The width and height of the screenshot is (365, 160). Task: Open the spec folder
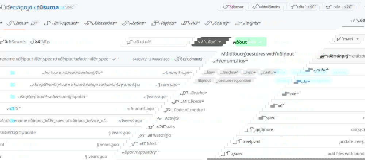coord(270,118)
